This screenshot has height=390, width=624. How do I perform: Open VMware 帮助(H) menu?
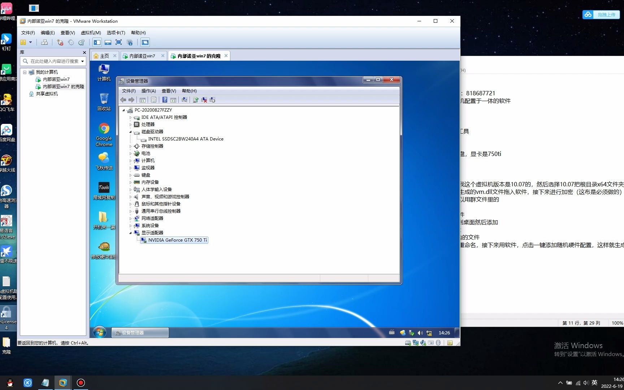pos(138,32)
